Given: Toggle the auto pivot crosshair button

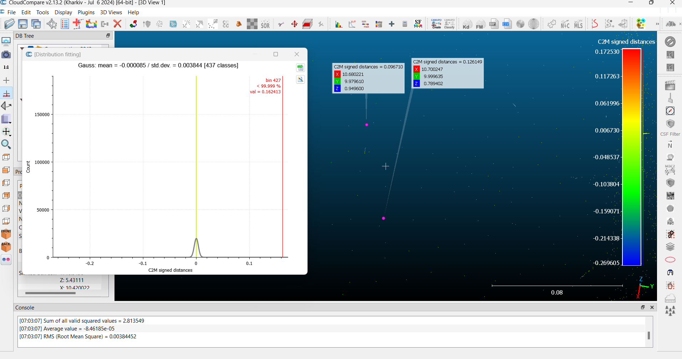Looking at the screenshot, I should pyautogui.click(x=6, y=94).
